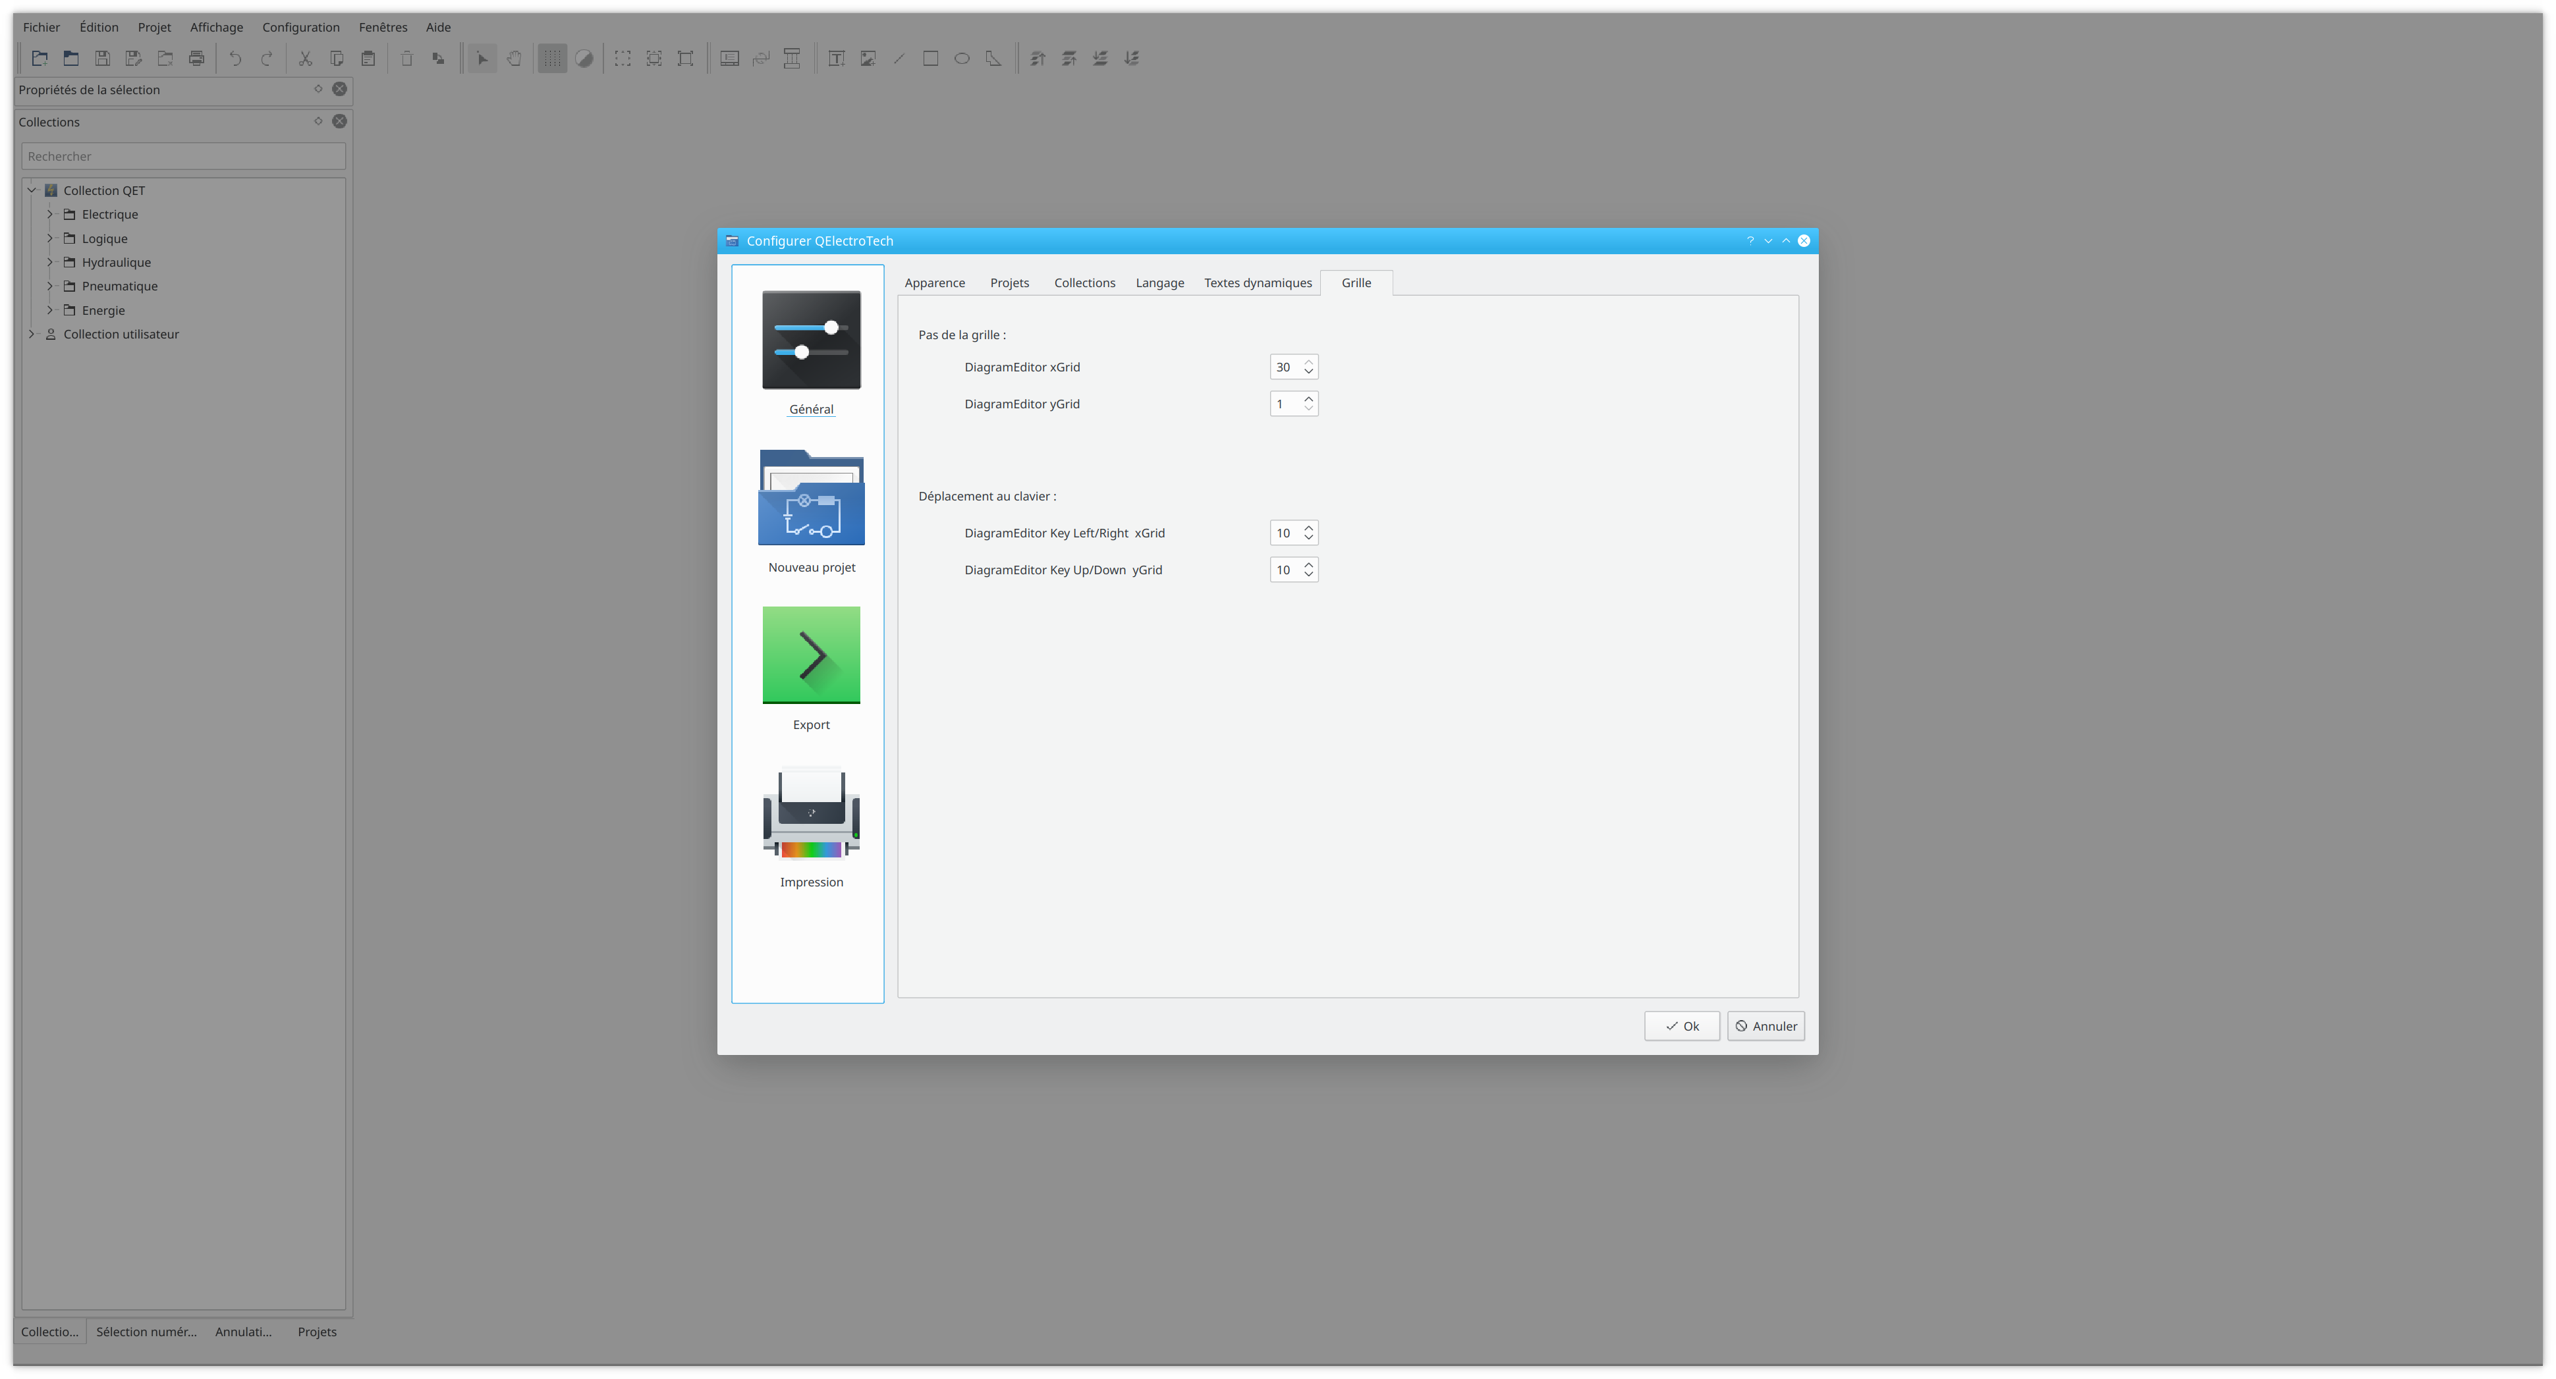The height and width of the screenshot is (1379, 2556).
Task: Select the line drawing tool
Action: pos(899,59)
